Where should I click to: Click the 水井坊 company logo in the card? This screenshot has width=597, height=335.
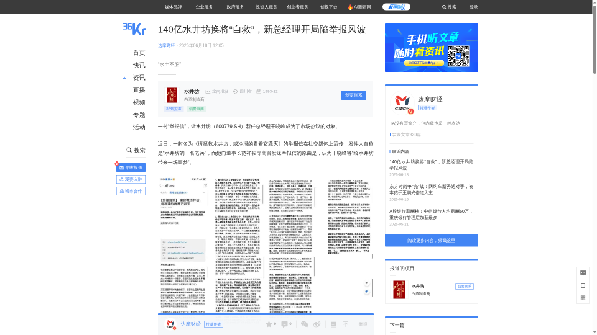tap(172, 95)
